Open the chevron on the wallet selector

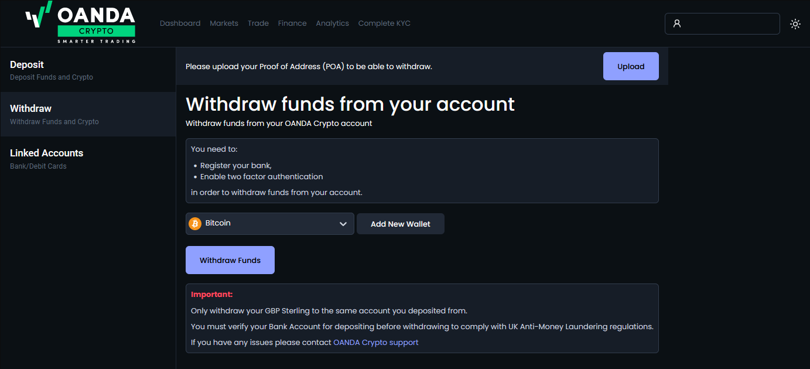click(343, 223)
